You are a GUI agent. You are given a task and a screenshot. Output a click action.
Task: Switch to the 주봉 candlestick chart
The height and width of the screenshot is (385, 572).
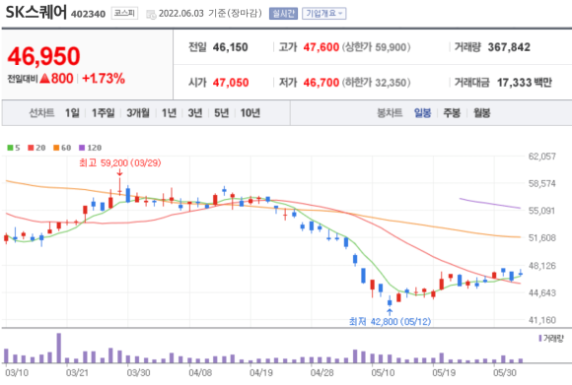pyautogui.click(x=452, y=113)
